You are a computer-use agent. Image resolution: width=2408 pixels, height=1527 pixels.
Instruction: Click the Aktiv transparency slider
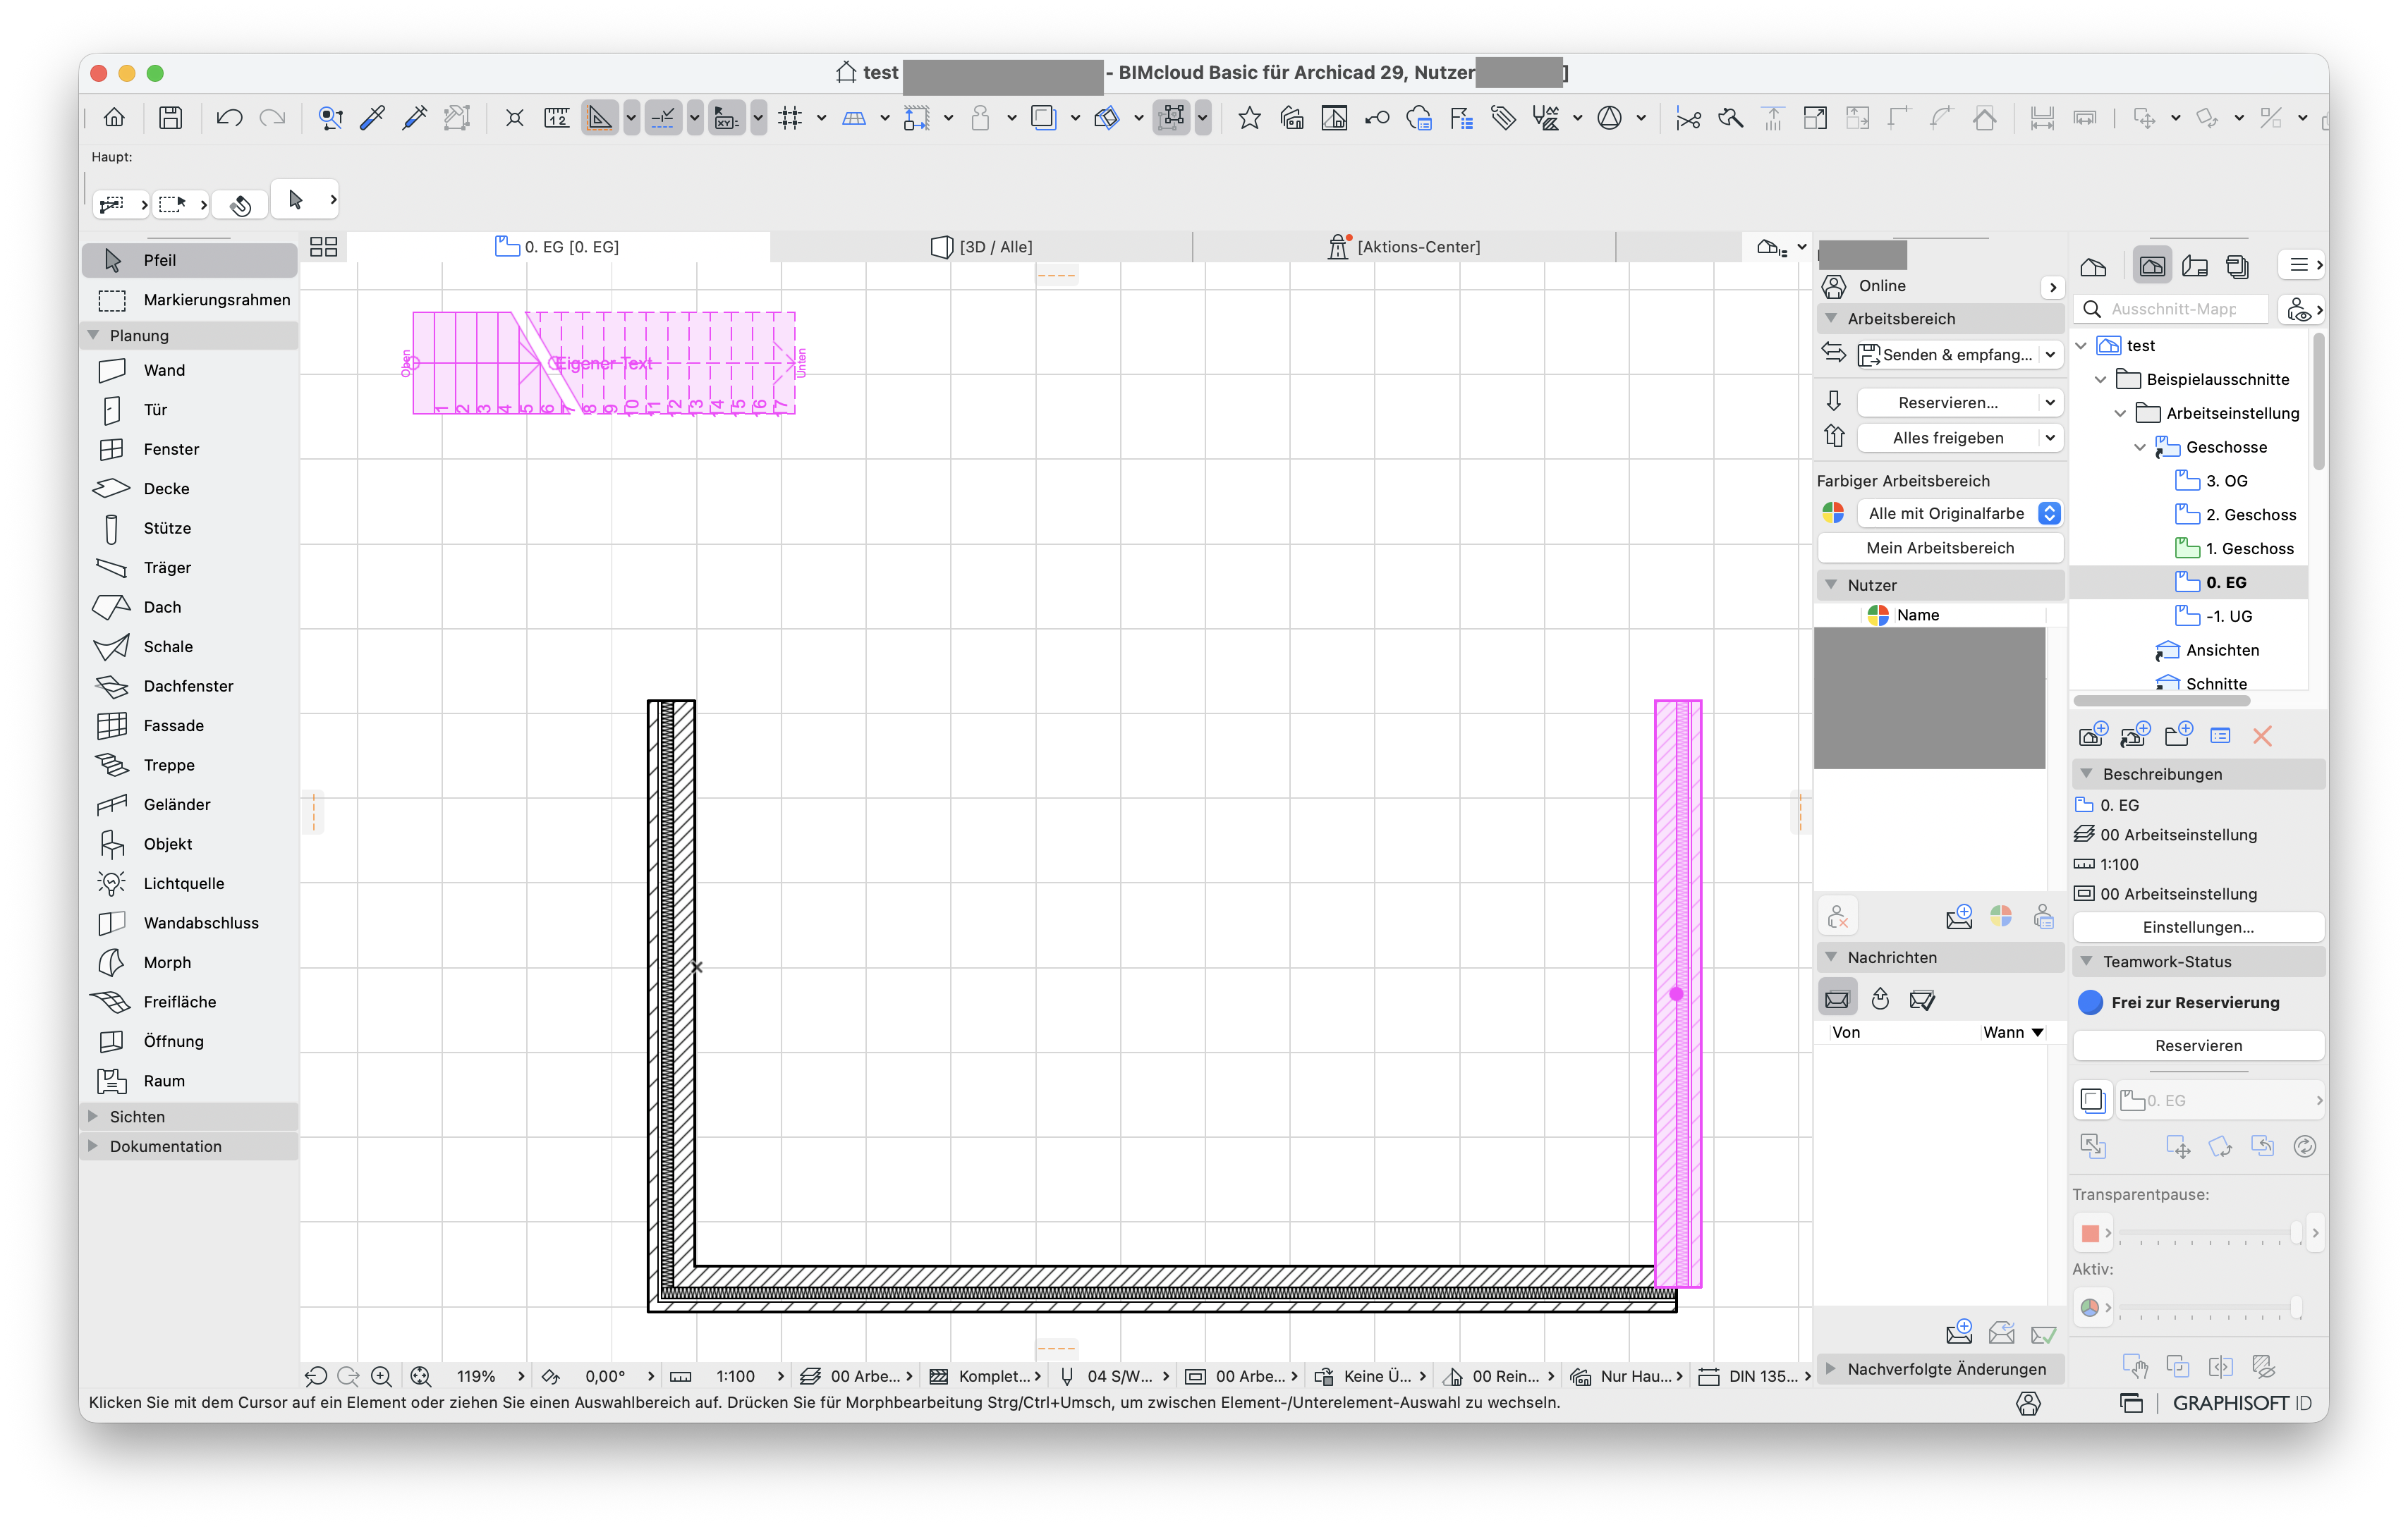(2210, 1307)
